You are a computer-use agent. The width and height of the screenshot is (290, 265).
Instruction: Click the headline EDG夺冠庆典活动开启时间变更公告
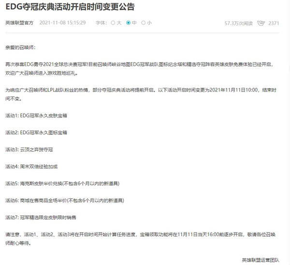(x=70, y=7)
